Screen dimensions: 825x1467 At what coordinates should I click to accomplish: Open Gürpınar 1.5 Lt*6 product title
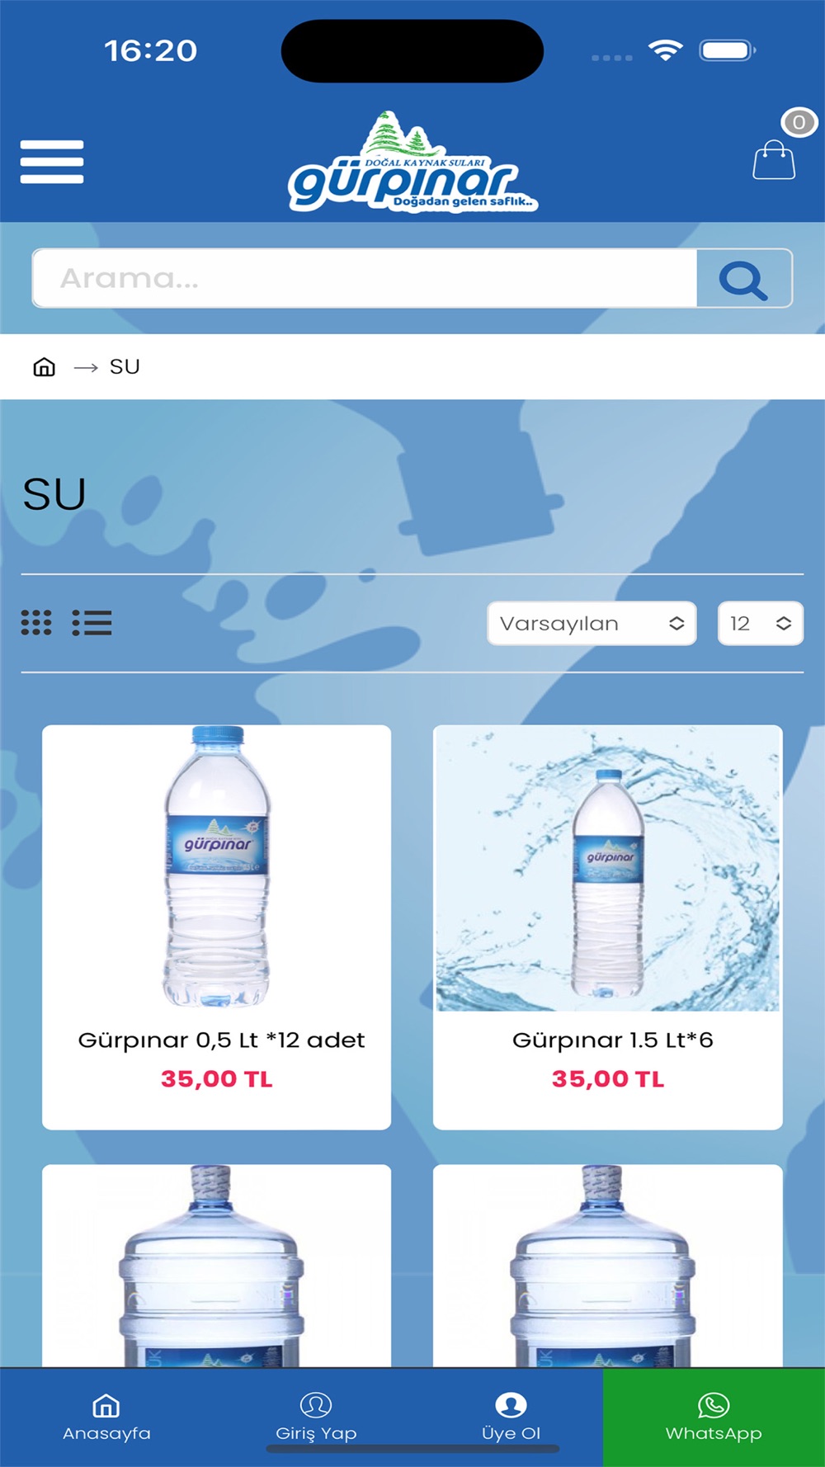click(x=612, y=1040)
